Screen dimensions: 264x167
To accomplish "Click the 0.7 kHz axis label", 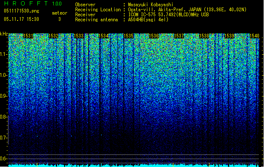I will click(x=4, y=138).
